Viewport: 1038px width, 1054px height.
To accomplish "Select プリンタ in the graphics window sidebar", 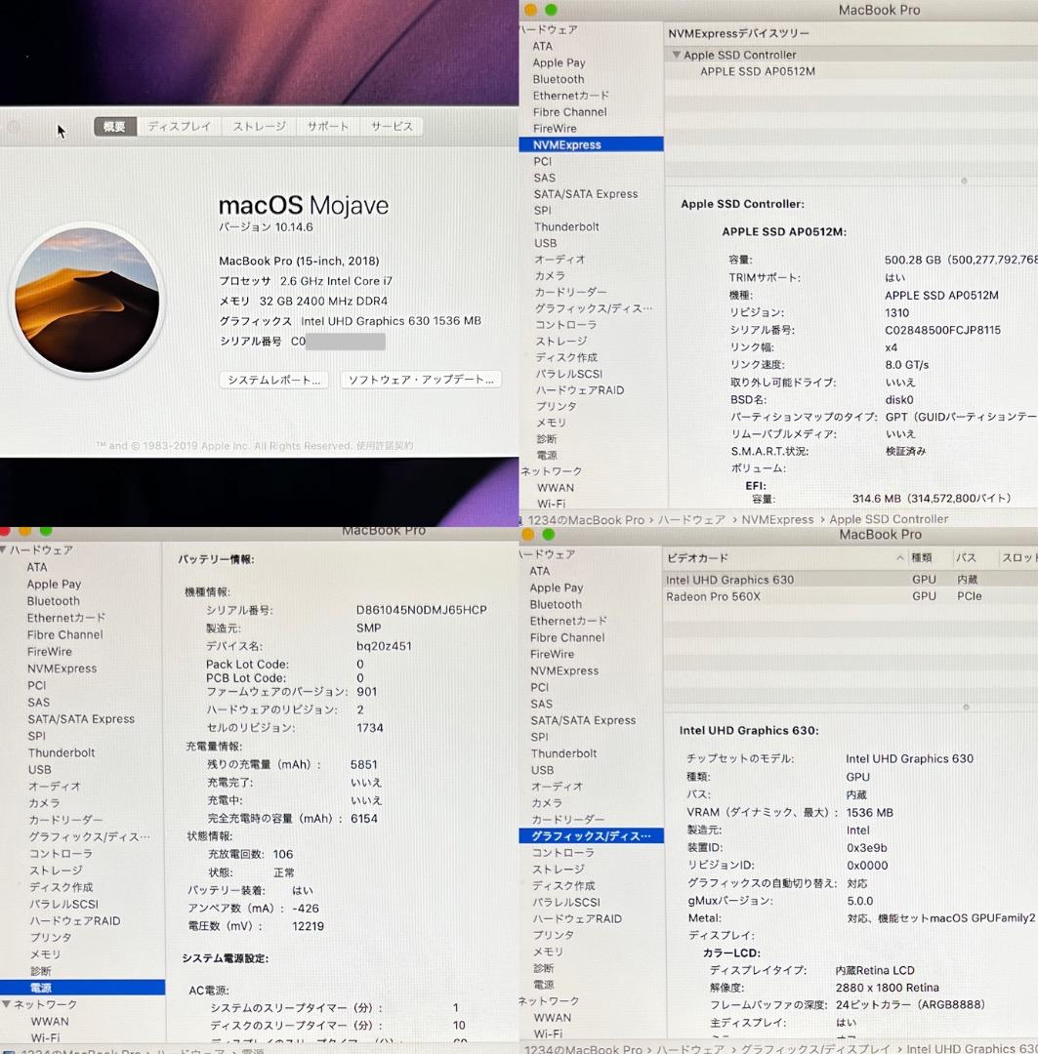I will click(553, 935).
